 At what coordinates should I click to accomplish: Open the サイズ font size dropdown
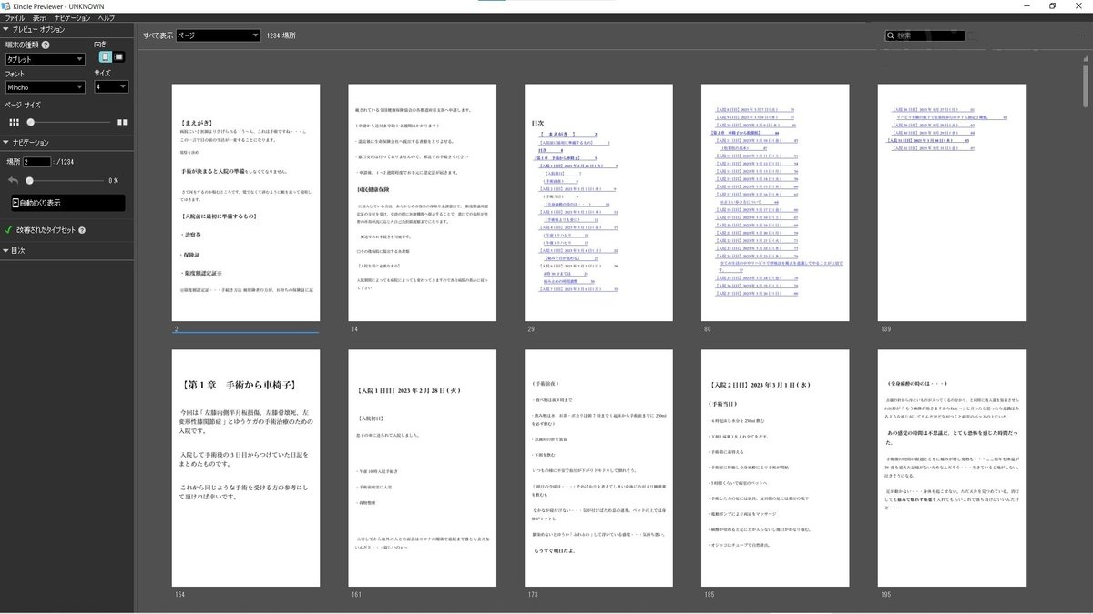(111, 87)
